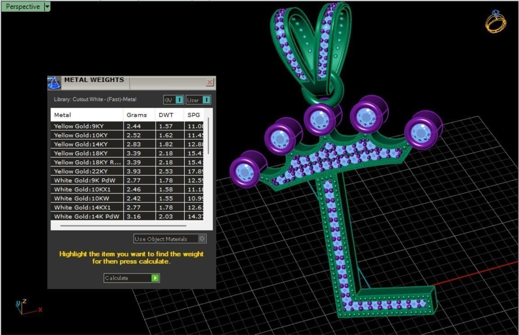Click the Calculate button
Screen dimensions: 519x335
132,278
